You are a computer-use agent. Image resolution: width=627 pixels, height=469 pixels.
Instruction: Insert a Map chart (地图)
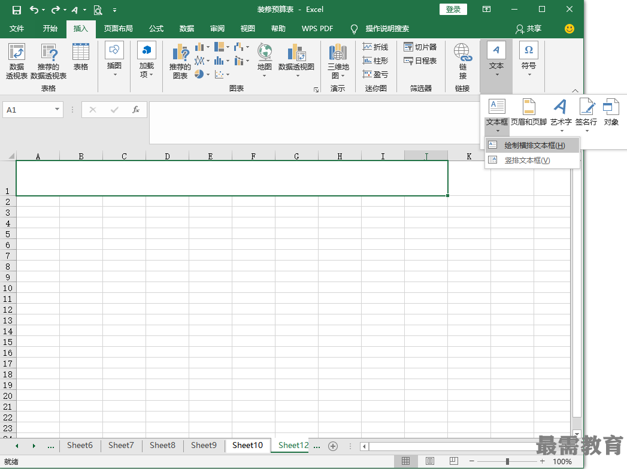(264, 60)
